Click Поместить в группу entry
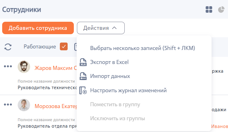The width and height of the screenshot is (228, 132). click(x=115, y=104)
